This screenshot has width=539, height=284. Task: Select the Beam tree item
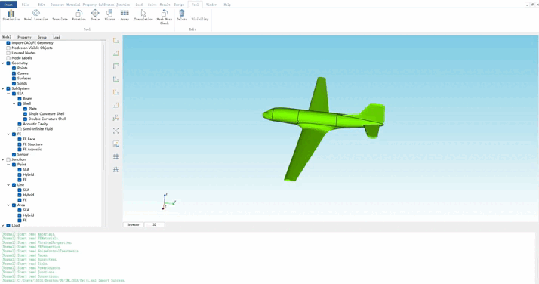[27, 99]
